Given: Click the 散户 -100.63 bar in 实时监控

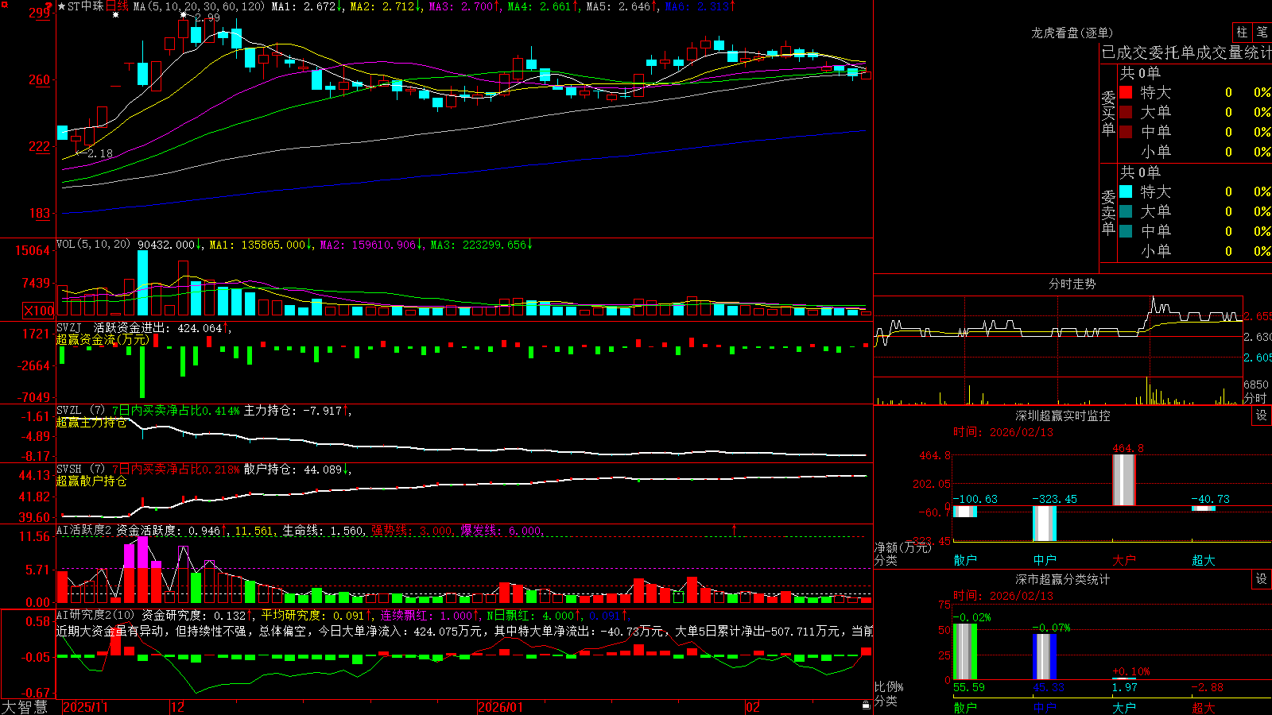Looking at the screenshot, I should (965, 512).
